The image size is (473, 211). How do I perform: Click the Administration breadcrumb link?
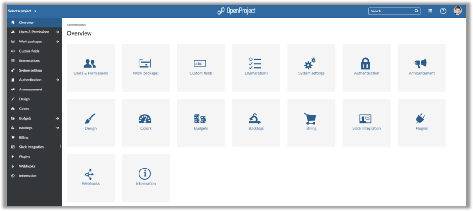coord(76,25)
